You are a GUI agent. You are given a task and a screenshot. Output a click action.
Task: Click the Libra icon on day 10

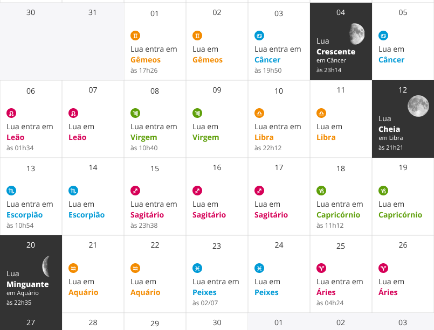[259, 114]
